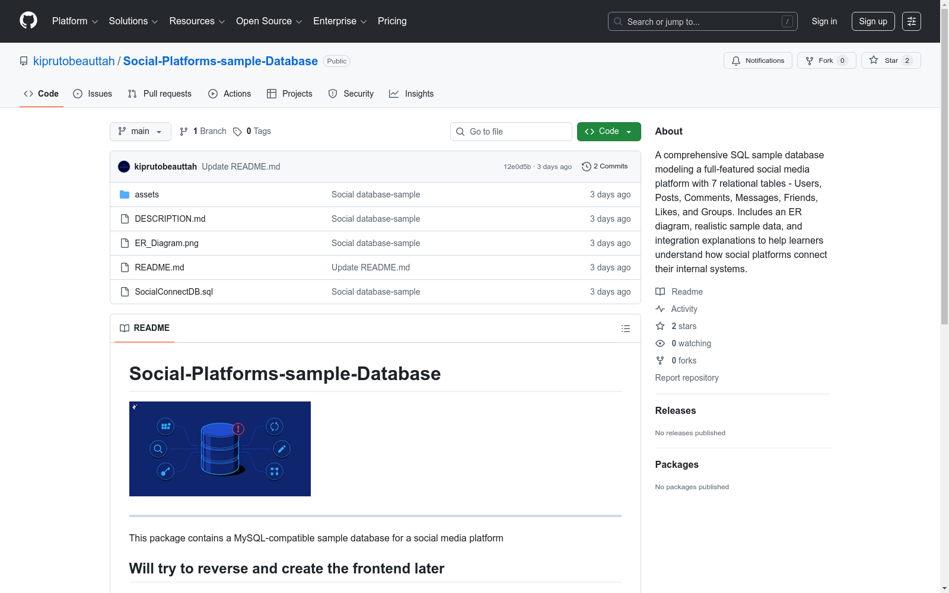Open the database banner image in README
This screenshot has height=593, width=949.
[x=220, y=449]
